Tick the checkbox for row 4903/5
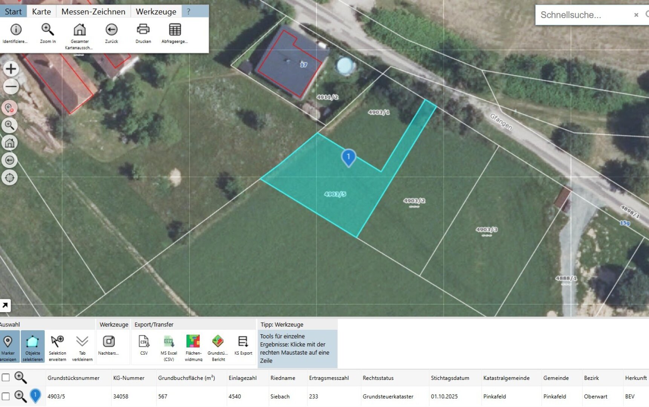Image resolution: width=649 pixels, height=407 pixels. click(x=6, y=396)
